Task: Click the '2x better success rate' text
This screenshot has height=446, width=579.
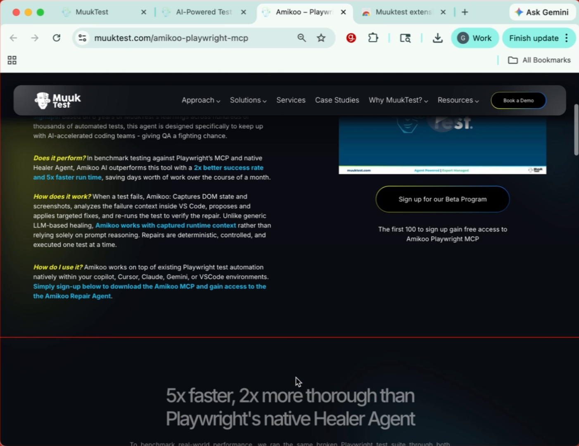Action: click(x=228, y=168)
